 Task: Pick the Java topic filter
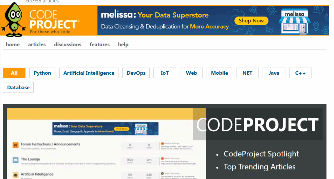[x=274, y=73]
